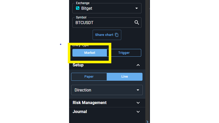The height and width of the screenshot is (123, 219).
Task: Select Trigger entry type
Action: [124, 53]
